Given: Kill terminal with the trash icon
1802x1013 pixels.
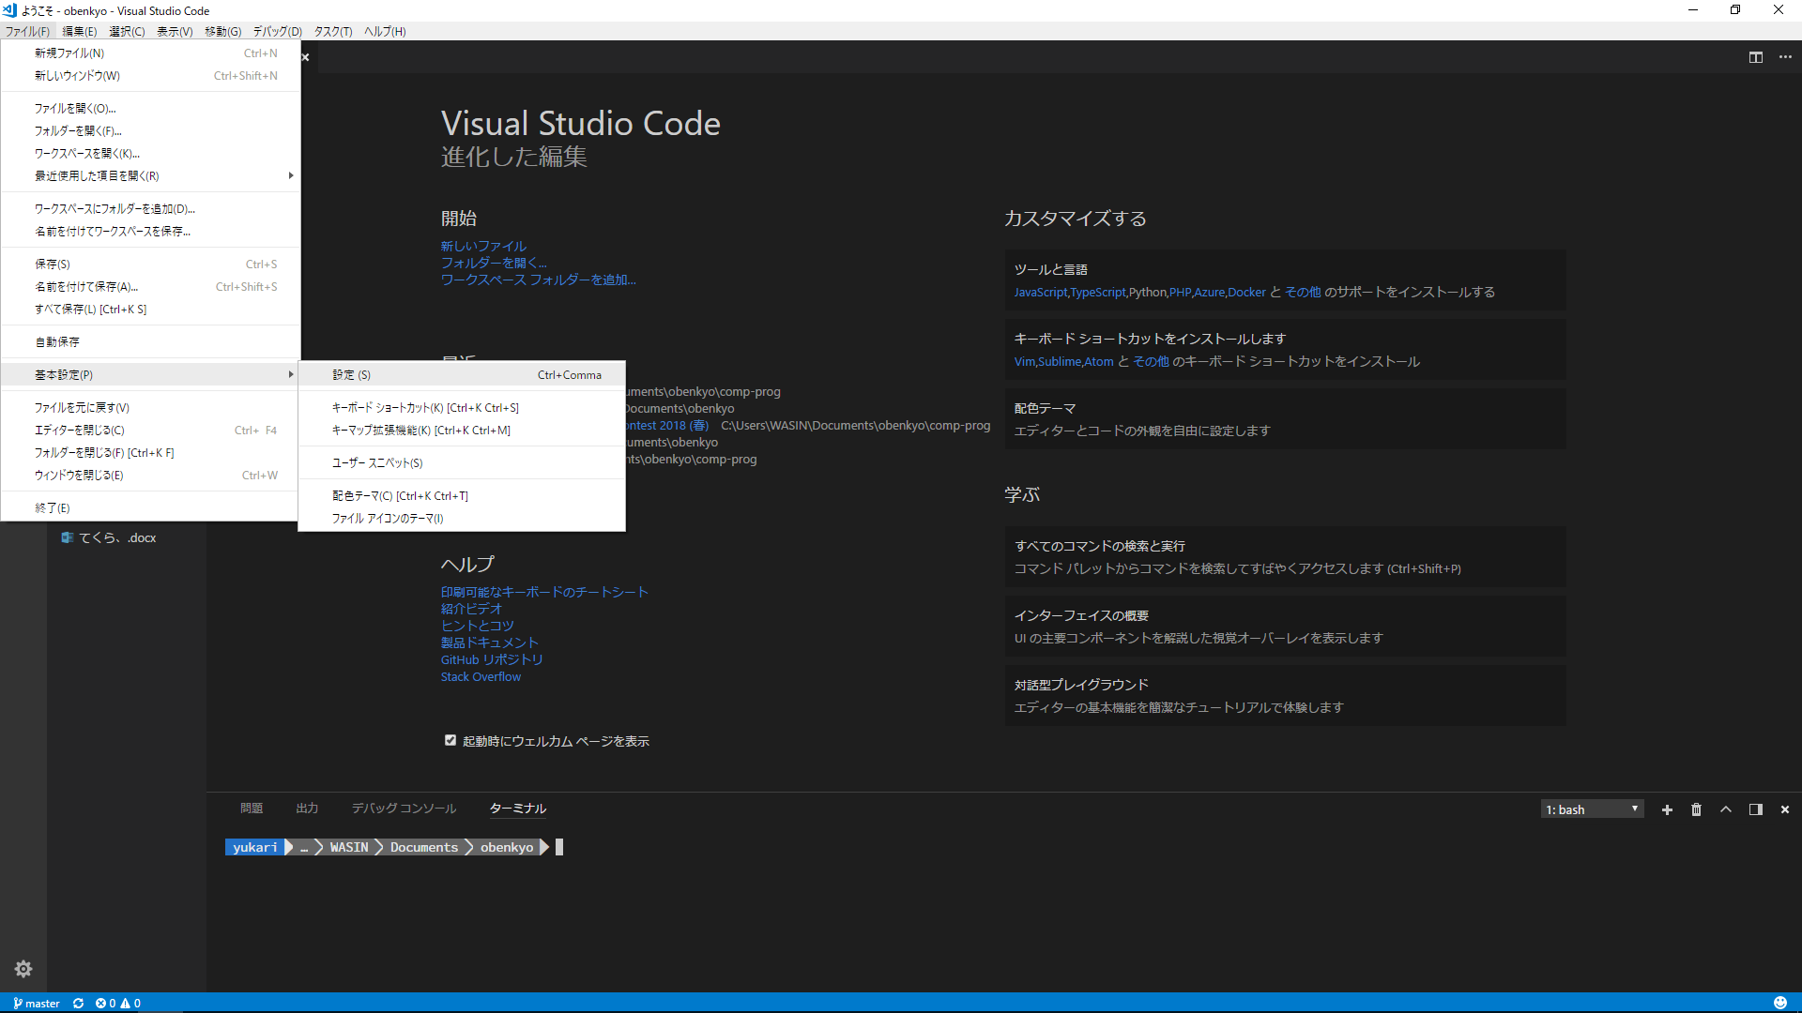Looking at the screenshot, I should 1696,809.
